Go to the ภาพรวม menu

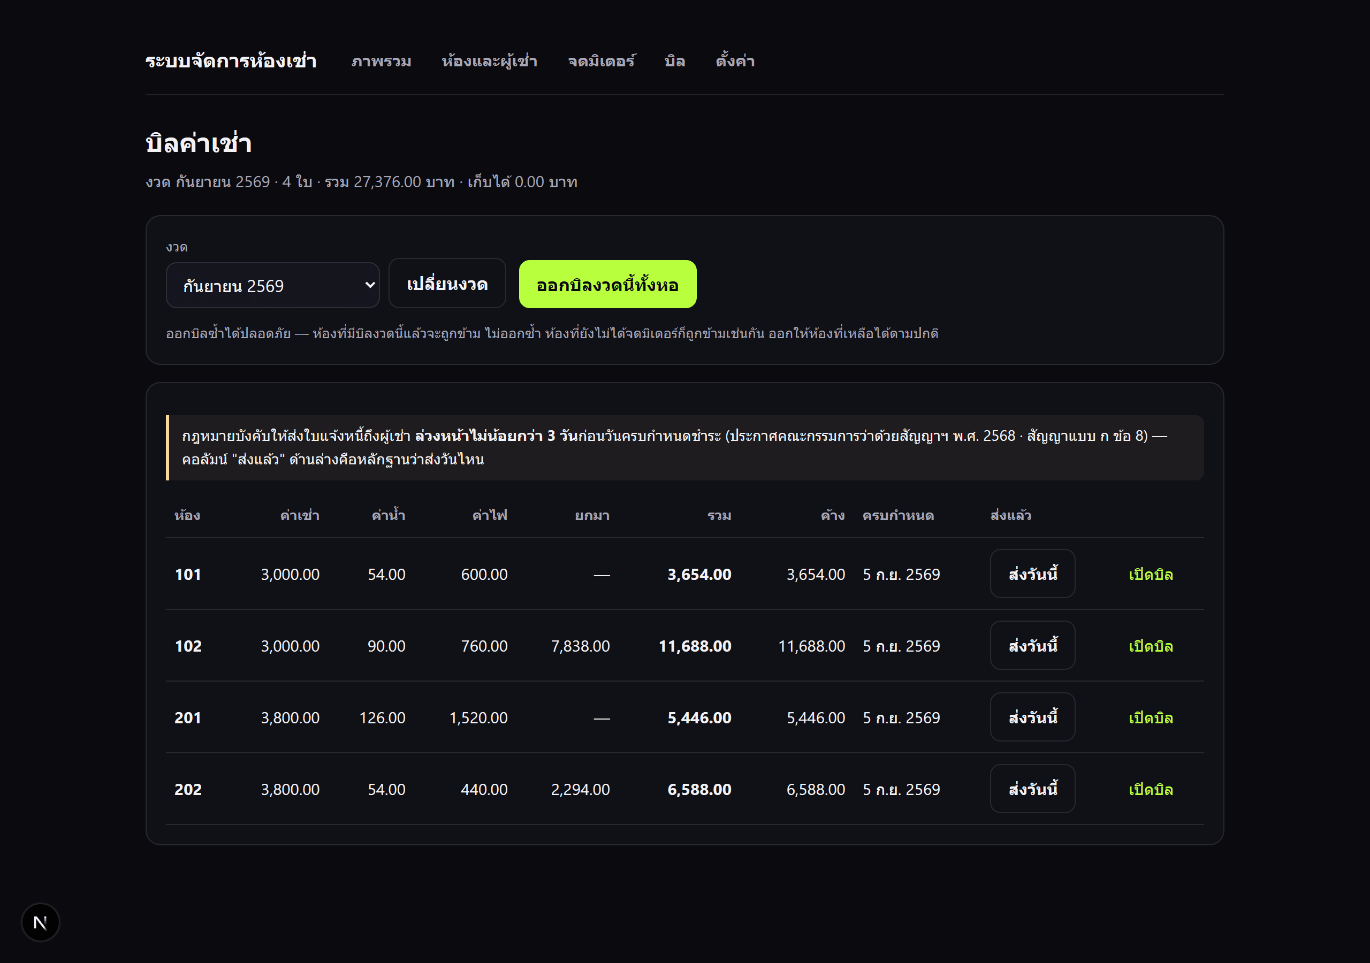(381, 61)
